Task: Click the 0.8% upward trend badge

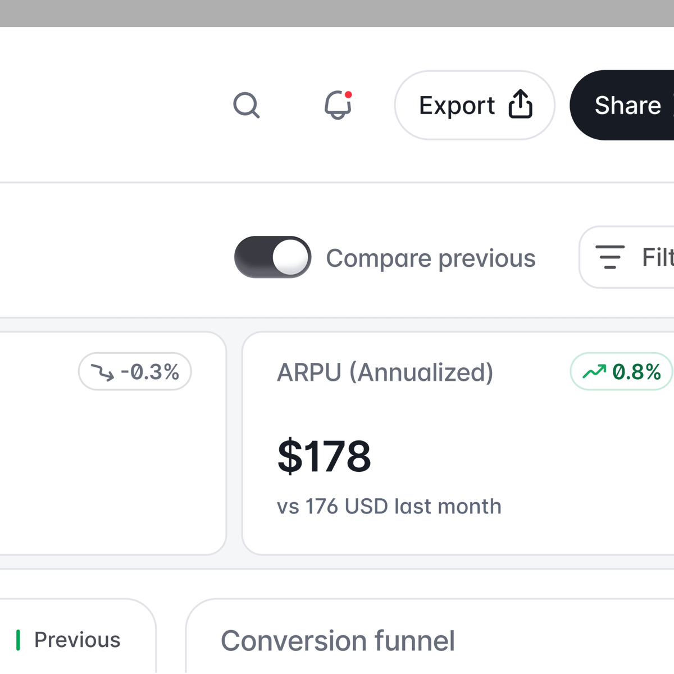Action: click(x=621, y=372)
